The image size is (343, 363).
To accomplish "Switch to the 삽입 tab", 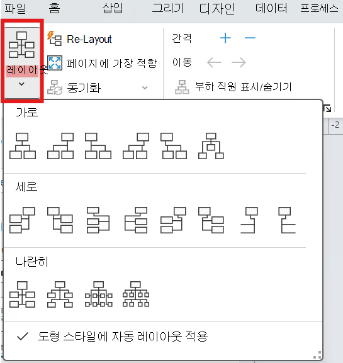I will pyautogui.click(x=113, y=9).
